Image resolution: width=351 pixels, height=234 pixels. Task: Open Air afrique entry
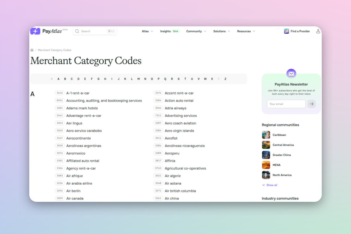[75, 176]
